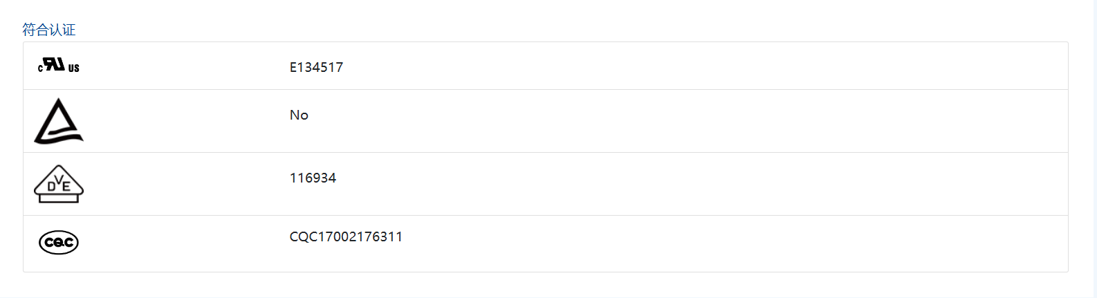Select the VDE certification logo
Viewport: 1097px width, 298px height.
59,184
